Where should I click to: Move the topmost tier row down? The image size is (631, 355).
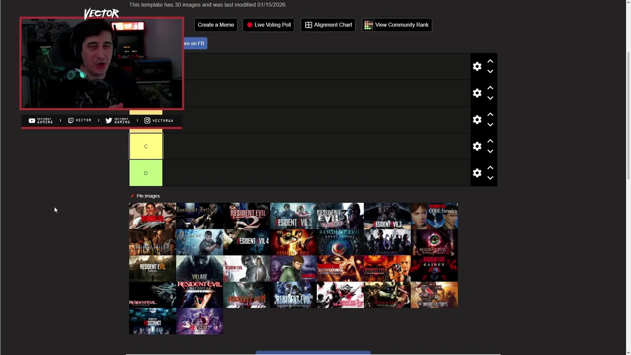pyautogui.click(x=490, y=71)
